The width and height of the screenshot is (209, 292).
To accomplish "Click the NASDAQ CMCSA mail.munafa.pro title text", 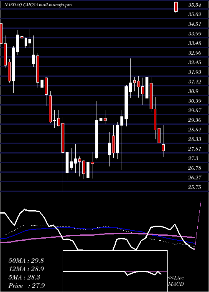I will point(38,5).
